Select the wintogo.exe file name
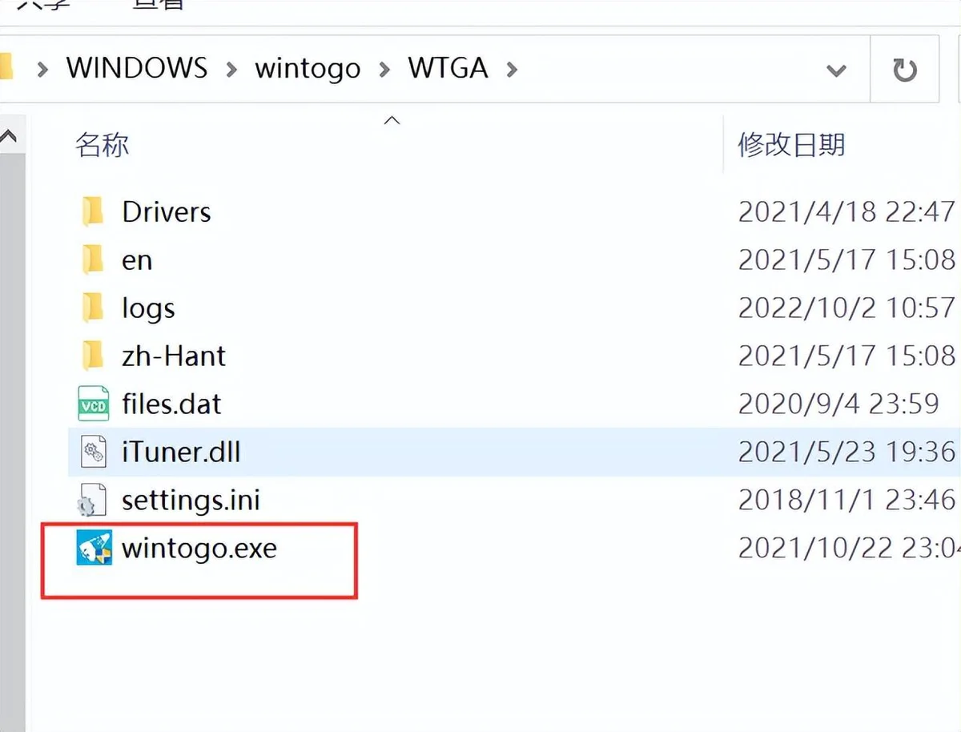The width and height of the screenshot is (961, 732). click(199, 549)
